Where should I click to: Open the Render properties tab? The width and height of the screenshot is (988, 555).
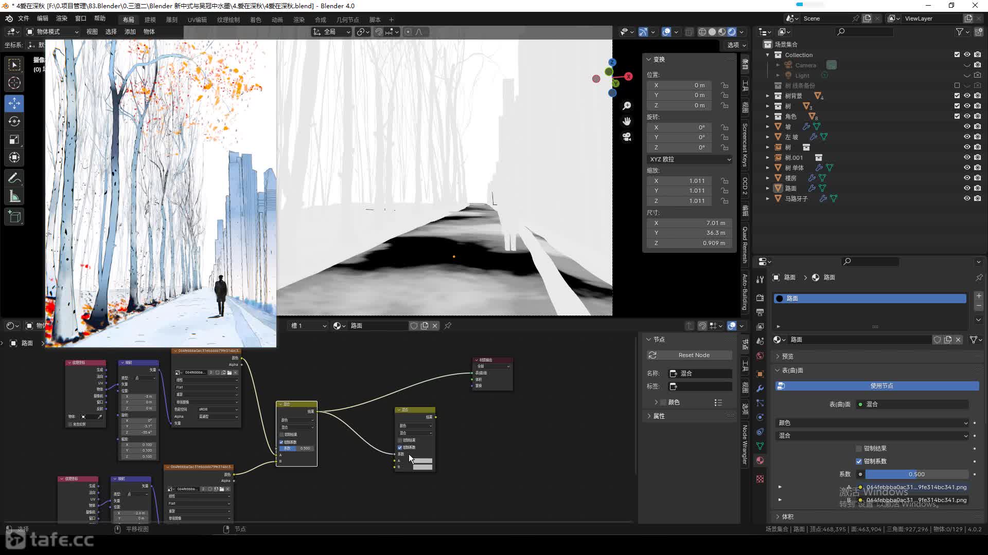(760, 298)
